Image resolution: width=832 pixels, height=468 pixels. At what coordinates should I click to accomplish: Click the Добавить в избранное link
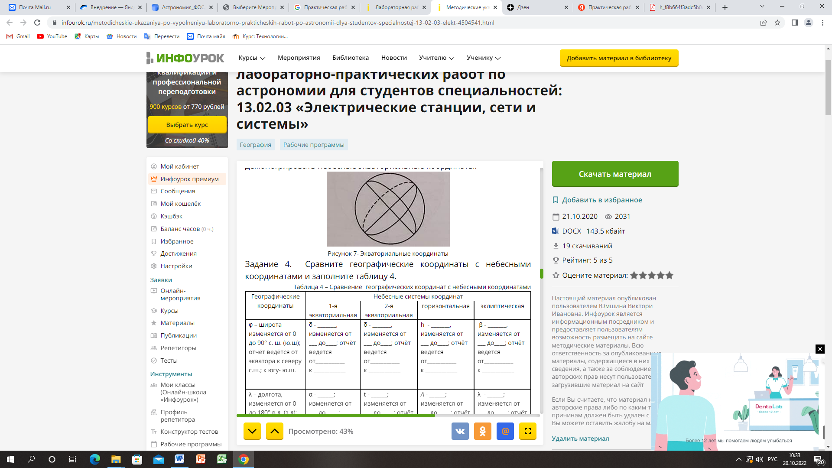tap(602, 199)
